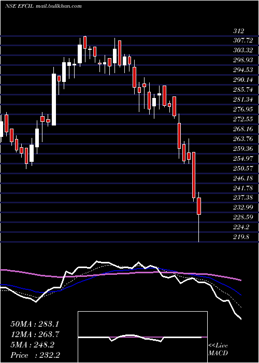Click the 298.93 price axis label
259x363 pixels.
[x=243, y=61]
